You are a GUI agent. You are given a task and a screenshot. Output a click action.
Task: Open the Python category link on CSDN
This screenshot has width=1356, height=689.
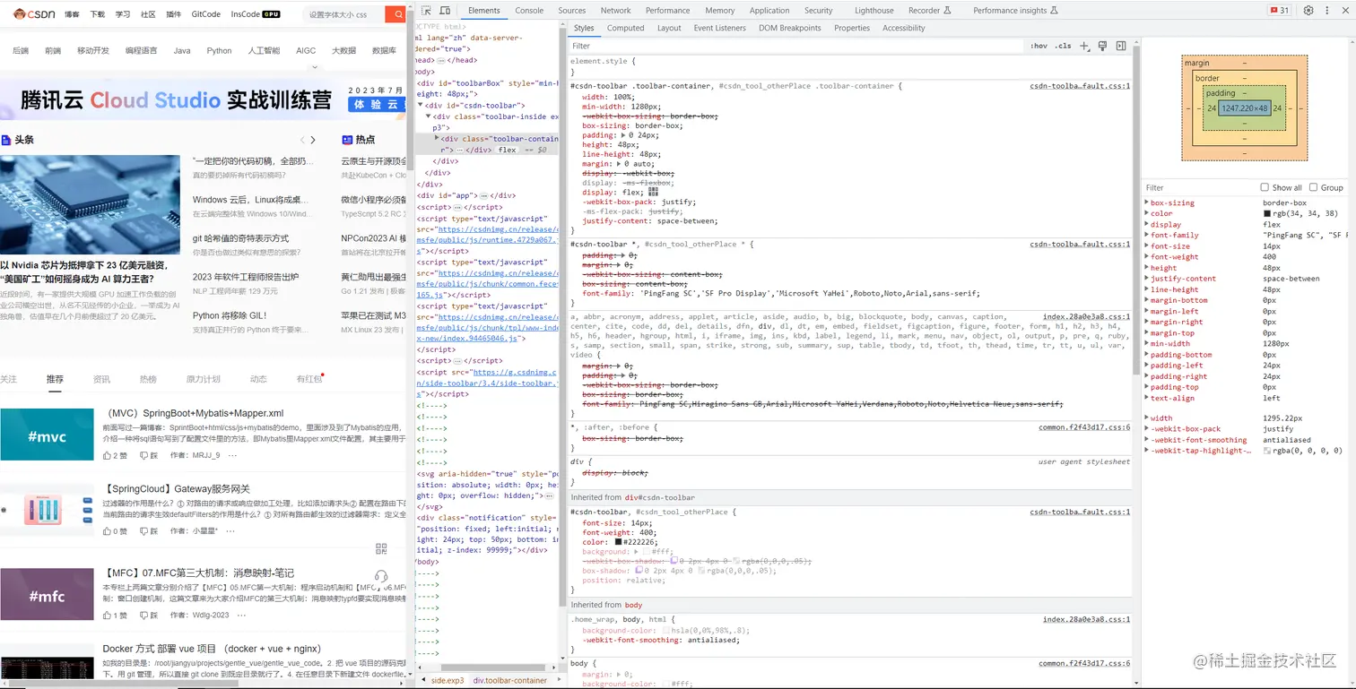tap(219, 51)
